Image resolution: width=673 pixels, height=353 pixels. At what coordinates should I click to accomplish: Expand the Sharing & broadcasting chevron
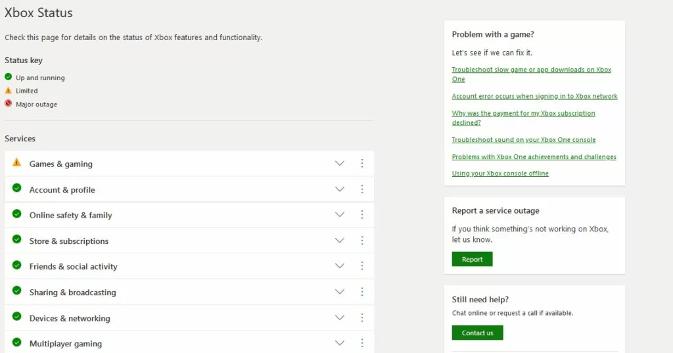click(x=340, y=292)
